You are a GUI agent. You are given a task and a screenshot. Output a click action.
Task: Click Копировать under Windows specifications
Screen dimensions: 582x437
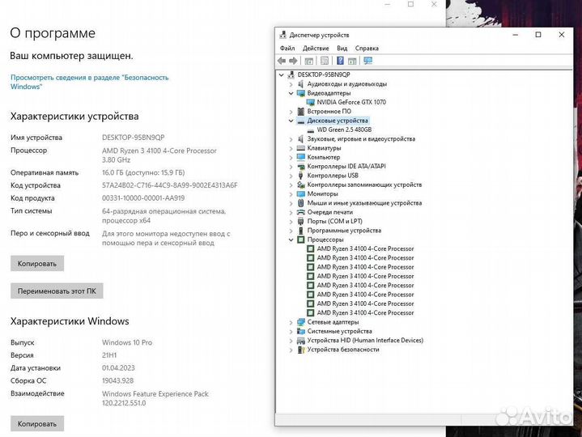37,423
